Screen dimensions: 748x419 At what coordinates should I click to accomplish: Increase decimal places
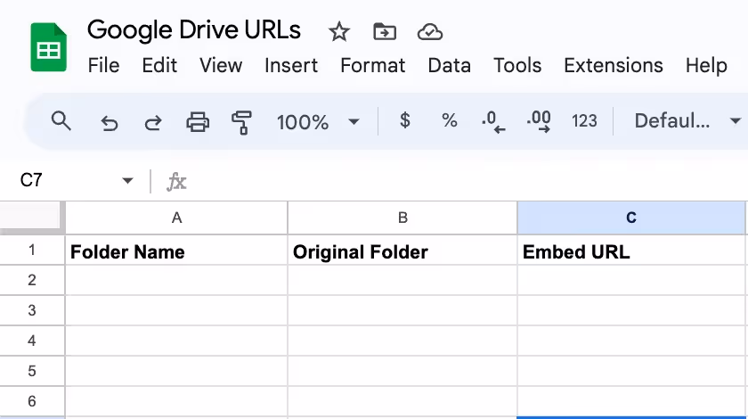pos(539,122)
